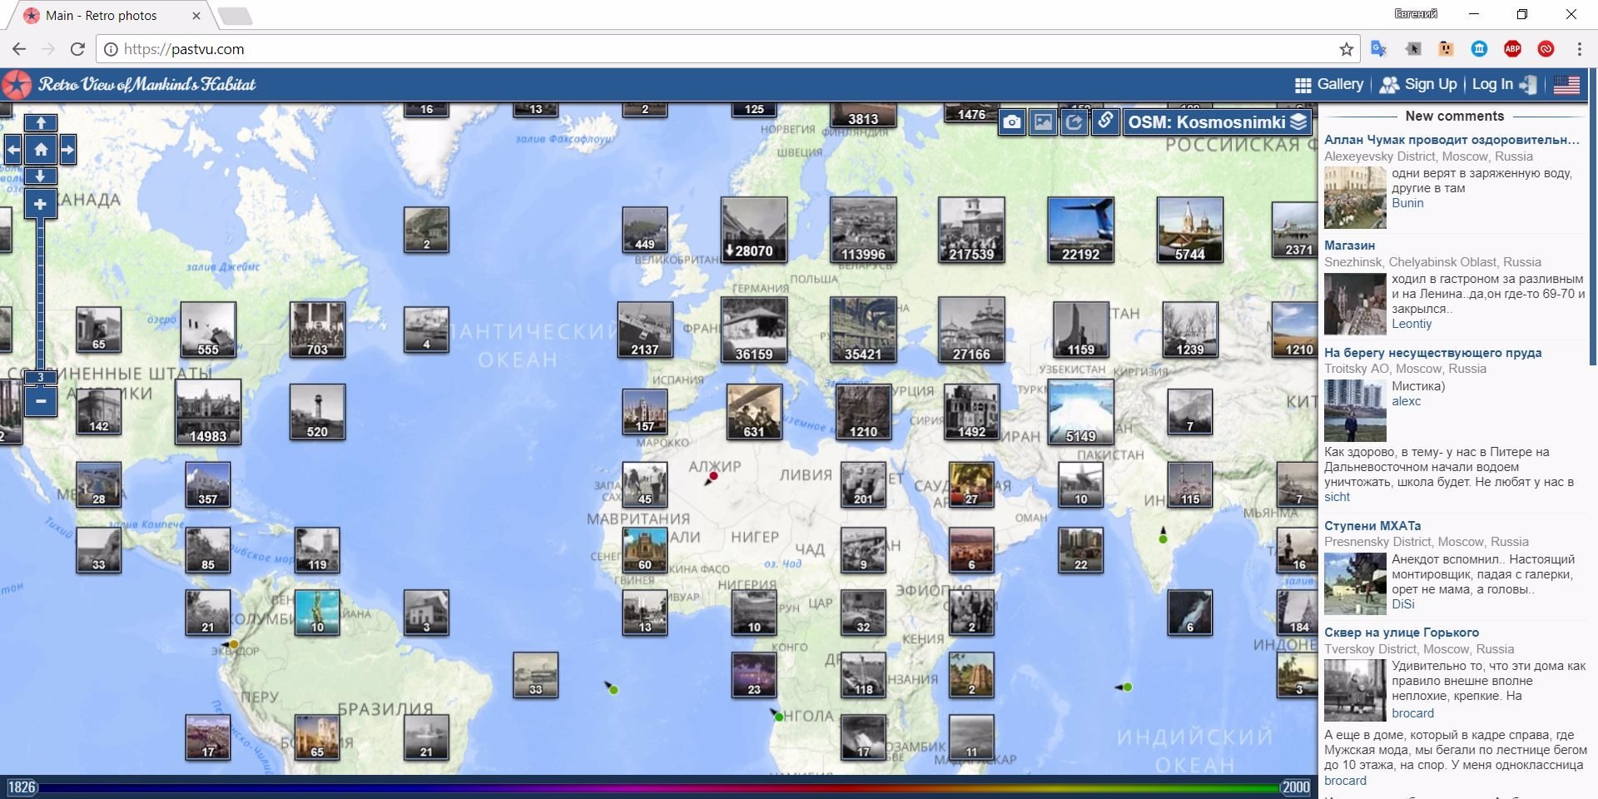Image resolution: width=1598 pixels, height=799 pixels.
Task: Open a new browser tab
Action: pos(235,16)
